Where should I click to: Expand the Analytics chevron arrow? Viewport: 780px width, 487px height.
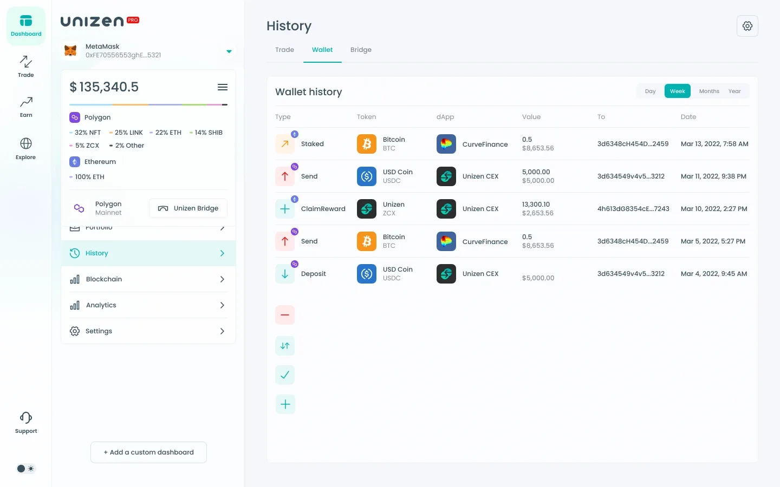[x=222, y=305]
